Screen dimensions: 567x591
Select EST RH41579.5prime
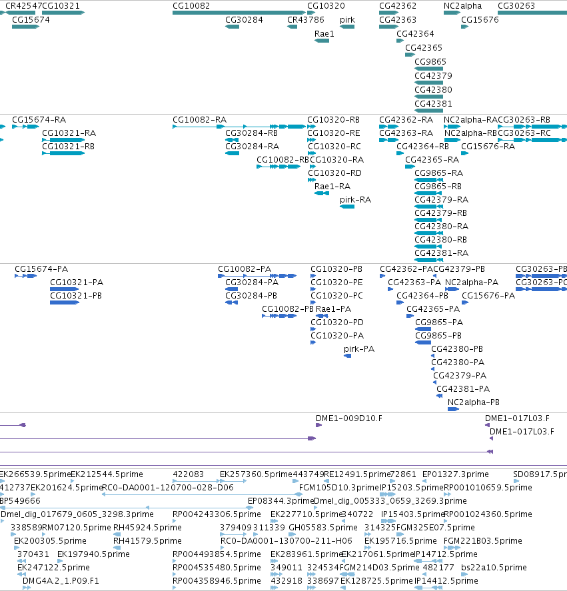(117, 548)
